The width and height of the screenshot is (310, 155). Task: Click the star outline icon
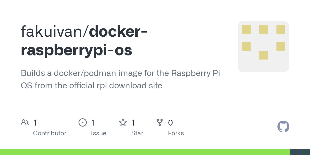(123, 122)
